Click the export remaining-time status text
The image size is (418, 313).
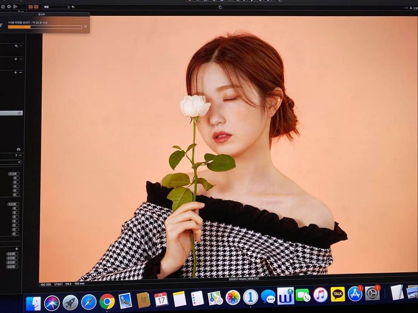click(x=28, y=23)
